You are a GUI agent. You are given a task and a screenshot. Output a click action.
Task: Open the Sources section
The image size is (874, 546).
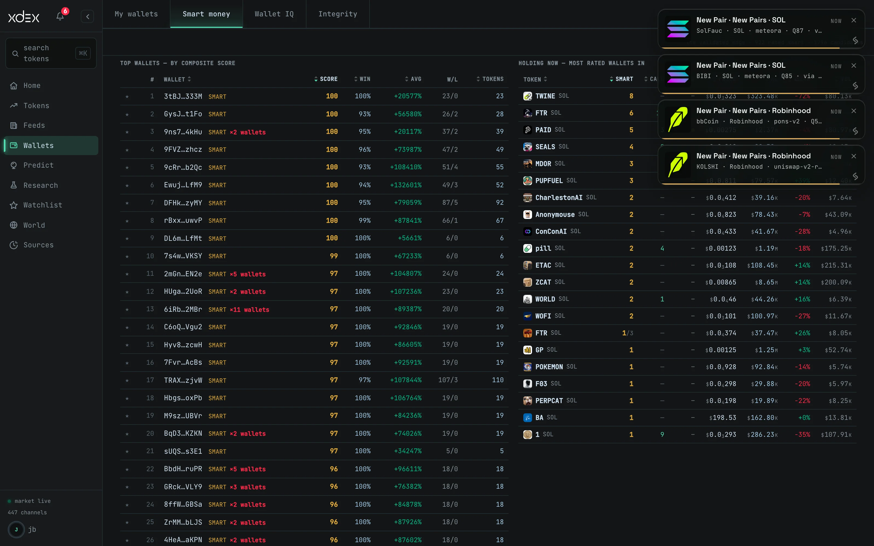[51, 245]
